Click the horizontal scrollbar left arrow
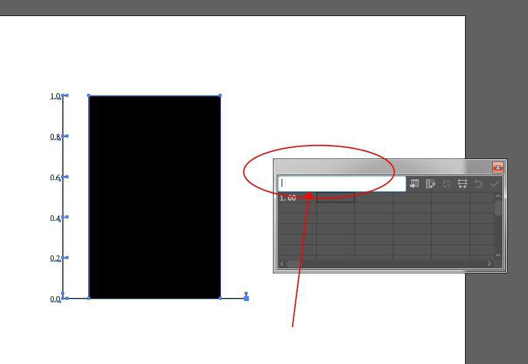Screen dimensions: 528x364 pyautogui.click(x=282, y=264)
